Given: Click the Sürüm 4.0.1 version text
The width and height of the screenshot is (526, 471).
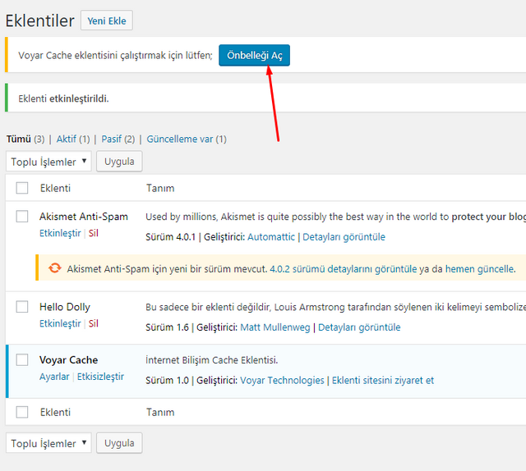Looking at the screenshot, I should (x=170, y=237).
